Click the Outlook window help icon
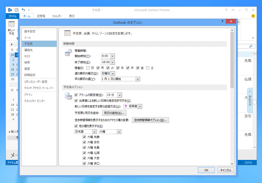 [226, 10]
